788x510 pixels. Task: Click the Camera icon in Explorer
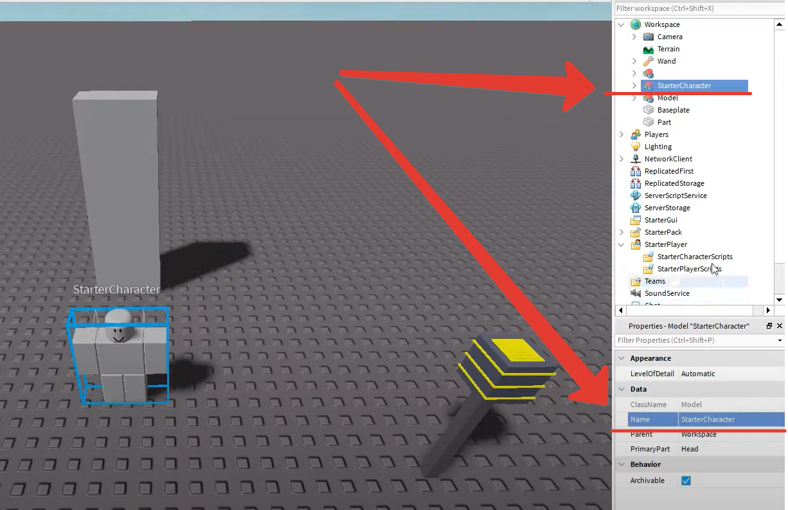coord(649,37)
